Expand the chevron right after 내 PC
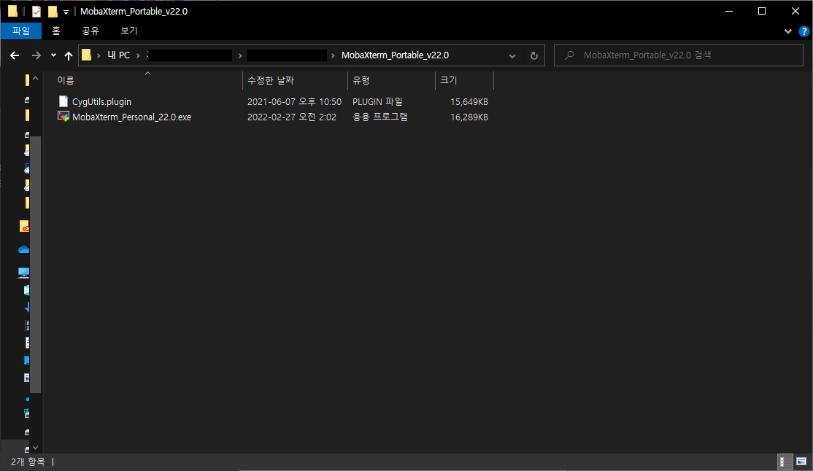This screenshot has height=471, width=813. [138, 55]
